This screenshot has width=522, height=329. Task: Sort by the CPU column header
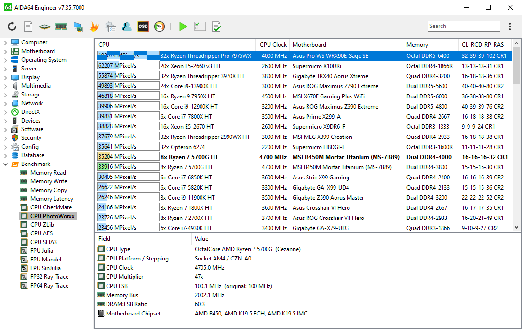(x=175, y=45)
